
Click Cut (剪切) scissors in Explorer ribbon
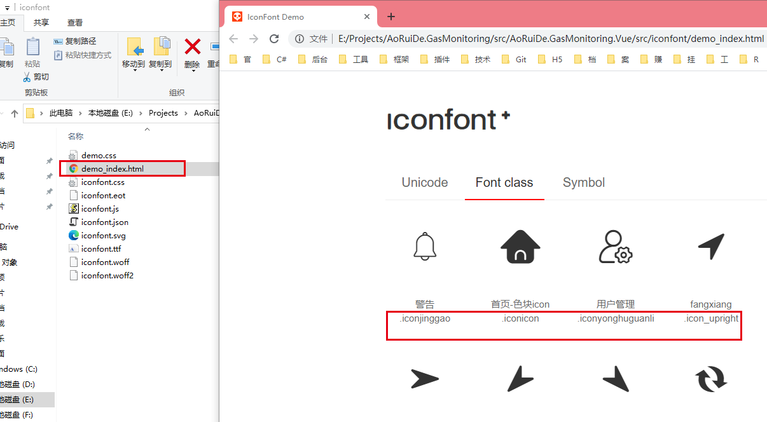[x=36, y=77]
